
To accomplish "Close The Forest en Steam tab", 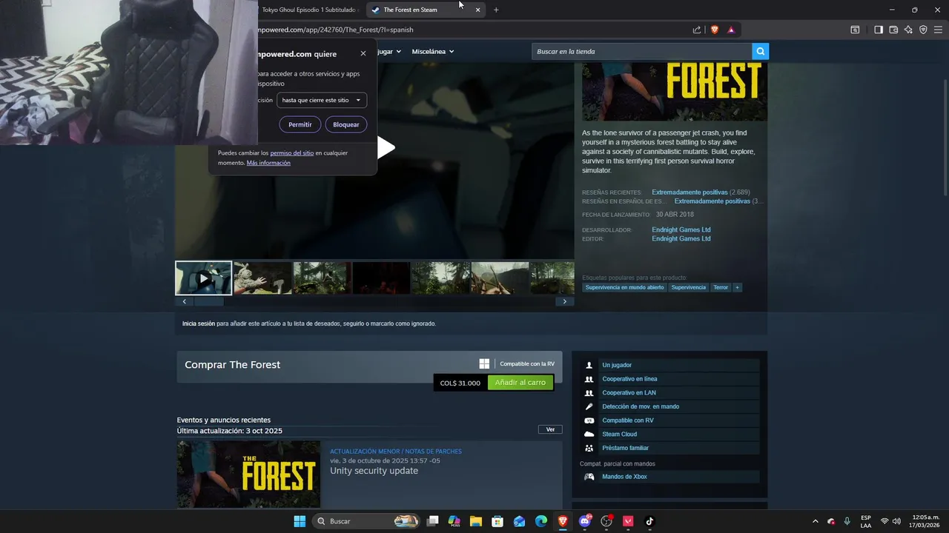I will coord(477,10).
